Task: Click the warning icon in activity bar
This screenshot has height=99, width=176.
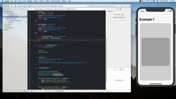Action: coord(87,6)
